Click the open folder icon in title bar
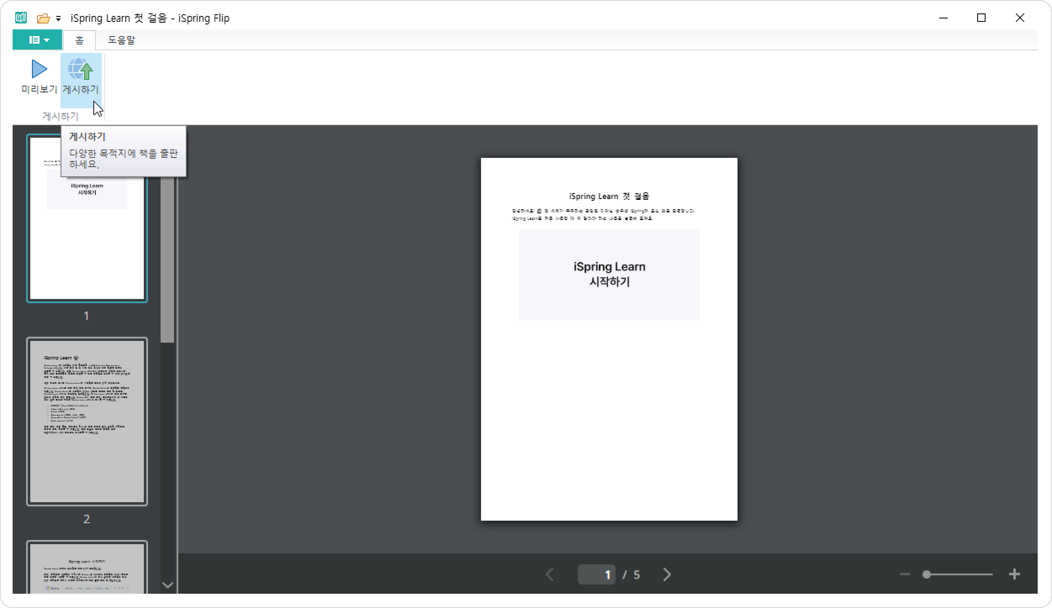The height and width of the screenshot is (608, 1052). coord(43,18)
